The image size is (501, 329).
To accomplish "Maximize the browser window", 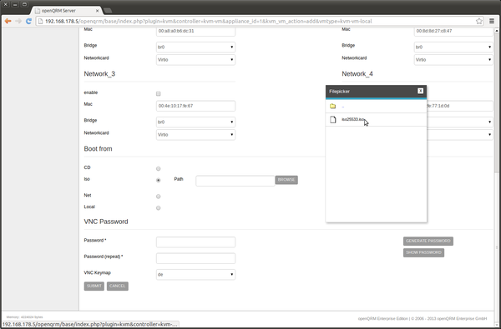I will 24,4.
